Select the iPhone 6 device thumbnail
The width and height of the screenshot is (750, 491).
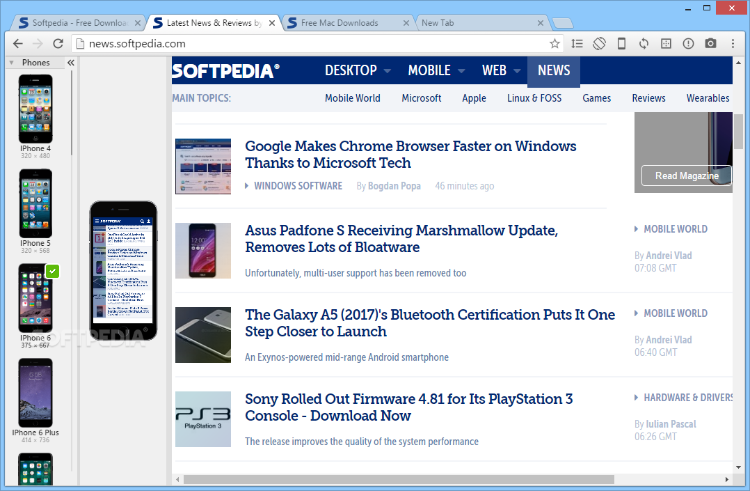pos(35,299)
